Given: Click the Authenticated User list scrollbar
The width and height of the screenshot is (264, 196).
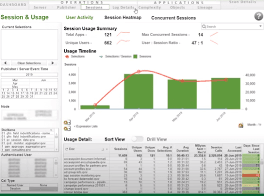Looking at the screenshot, I should [x=56, y=168].
